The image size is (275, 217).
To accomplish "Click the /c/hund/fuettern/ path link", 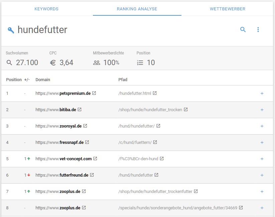I will [x=135, y=142].
